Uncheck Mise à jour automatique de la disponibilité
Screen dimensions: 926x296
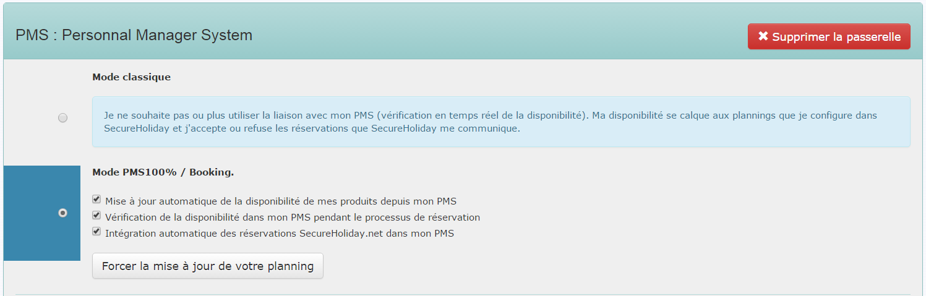click(x=96, y=200)
